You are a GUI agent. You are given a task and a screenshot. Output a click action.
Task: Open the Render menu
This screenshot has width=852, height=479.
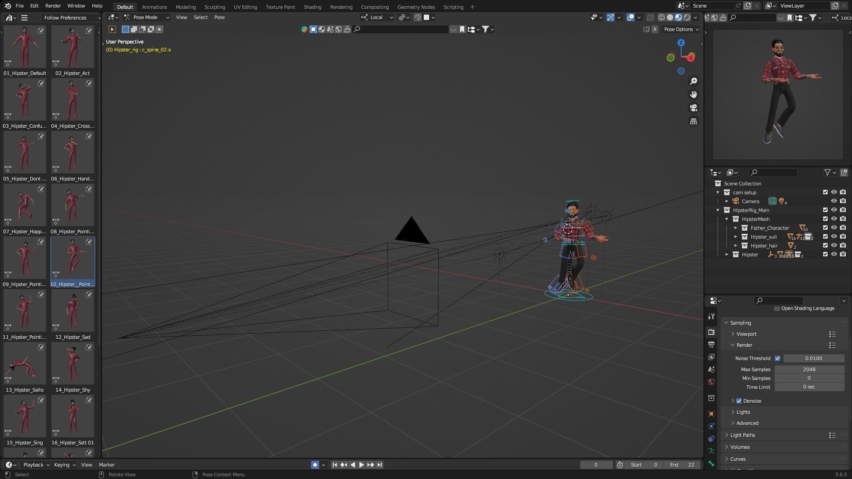click(x=53, y=6)
